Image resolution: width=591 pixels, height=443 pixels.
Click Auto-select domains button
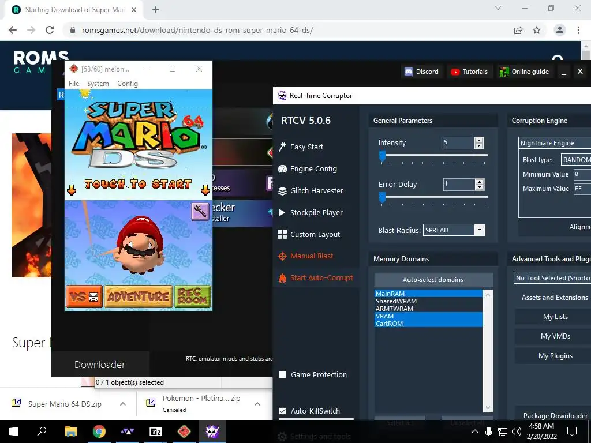pos(433,280)
